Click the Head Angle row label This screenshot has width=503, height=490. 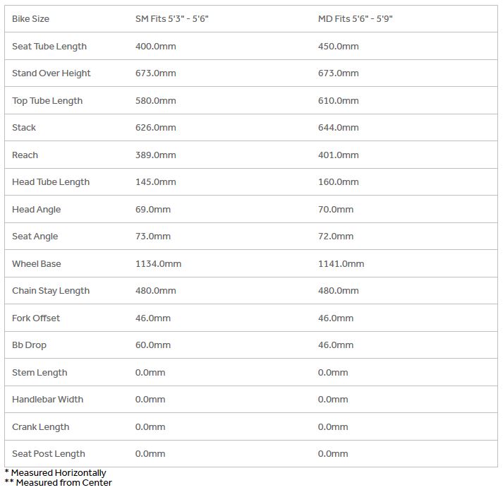[37, 210]
